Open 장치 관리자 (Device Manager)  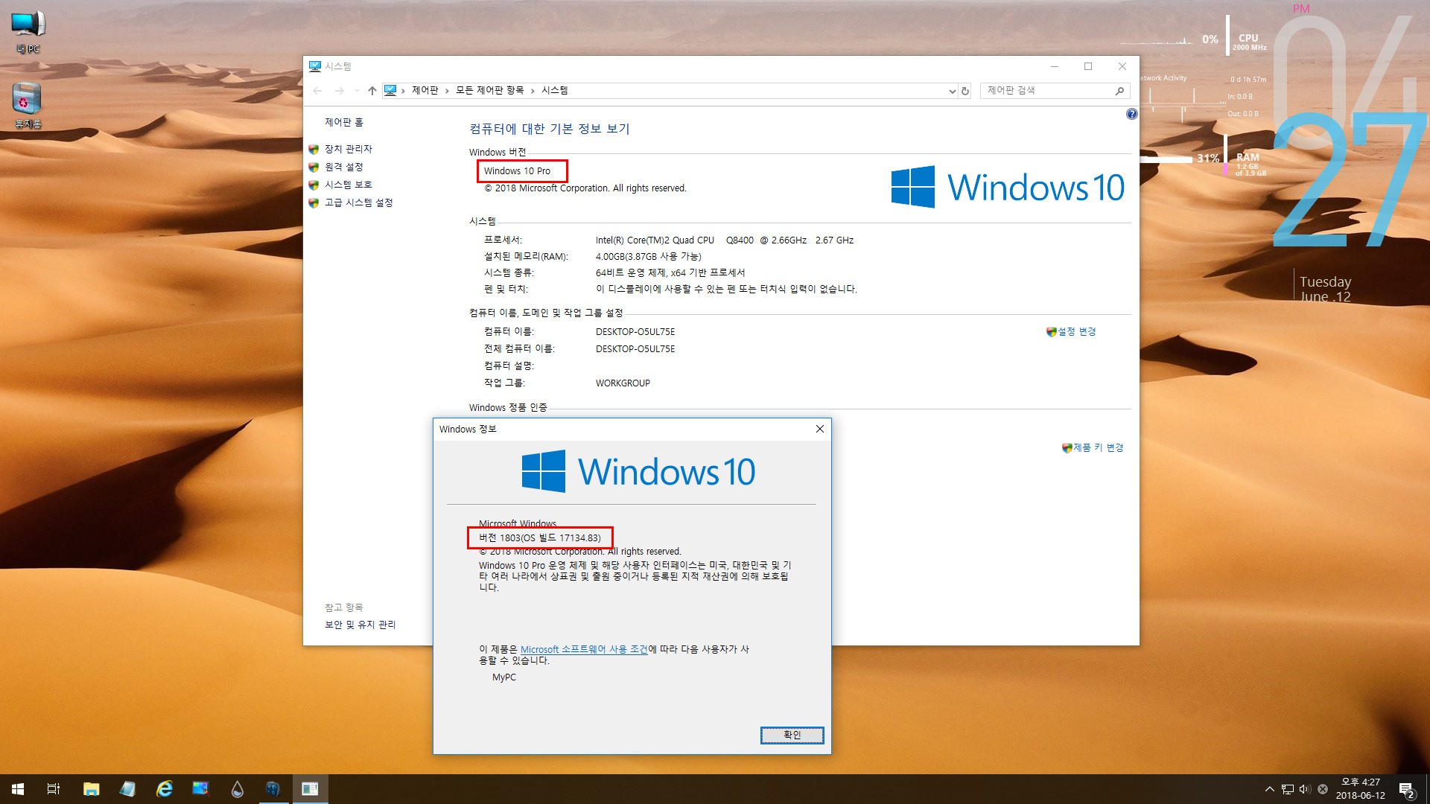(x=349, y=149)
